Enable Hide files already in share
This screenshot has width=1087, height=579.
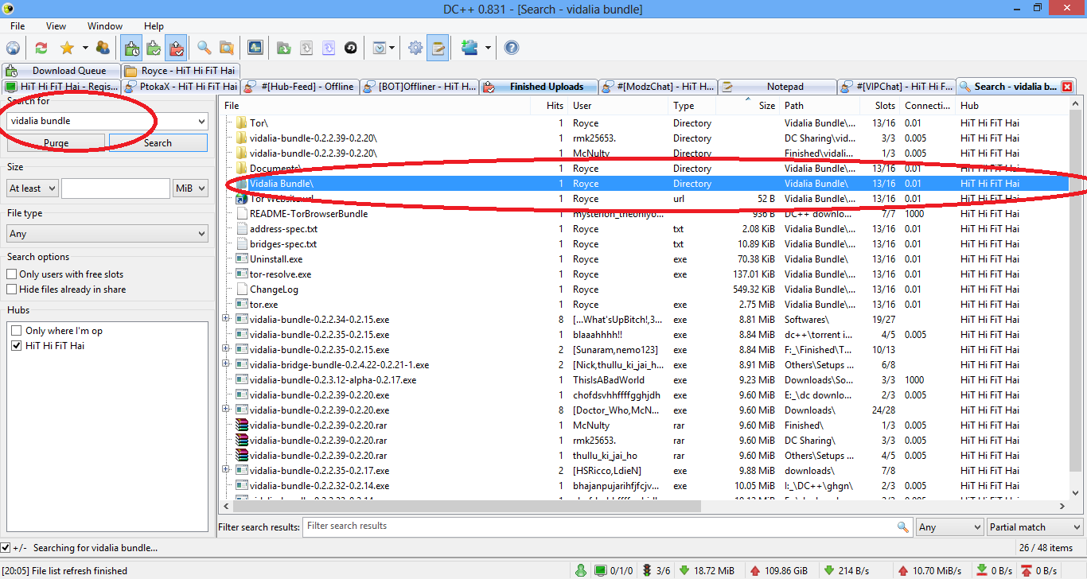[12, 289]
